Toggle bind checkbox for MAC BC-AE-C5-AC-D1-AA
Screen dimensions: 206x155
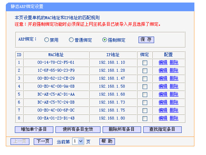tap(145, 95)
